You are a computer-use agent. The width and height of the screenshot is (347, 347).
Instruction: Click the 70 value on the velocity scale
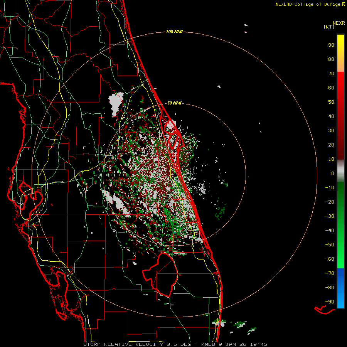331,74
